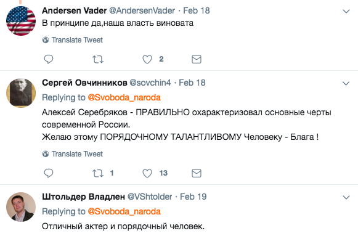Viewport: 358px width, 236px height.
Task: View Штольдер Владлен's profile photo
Action: (x=21, y=207)
